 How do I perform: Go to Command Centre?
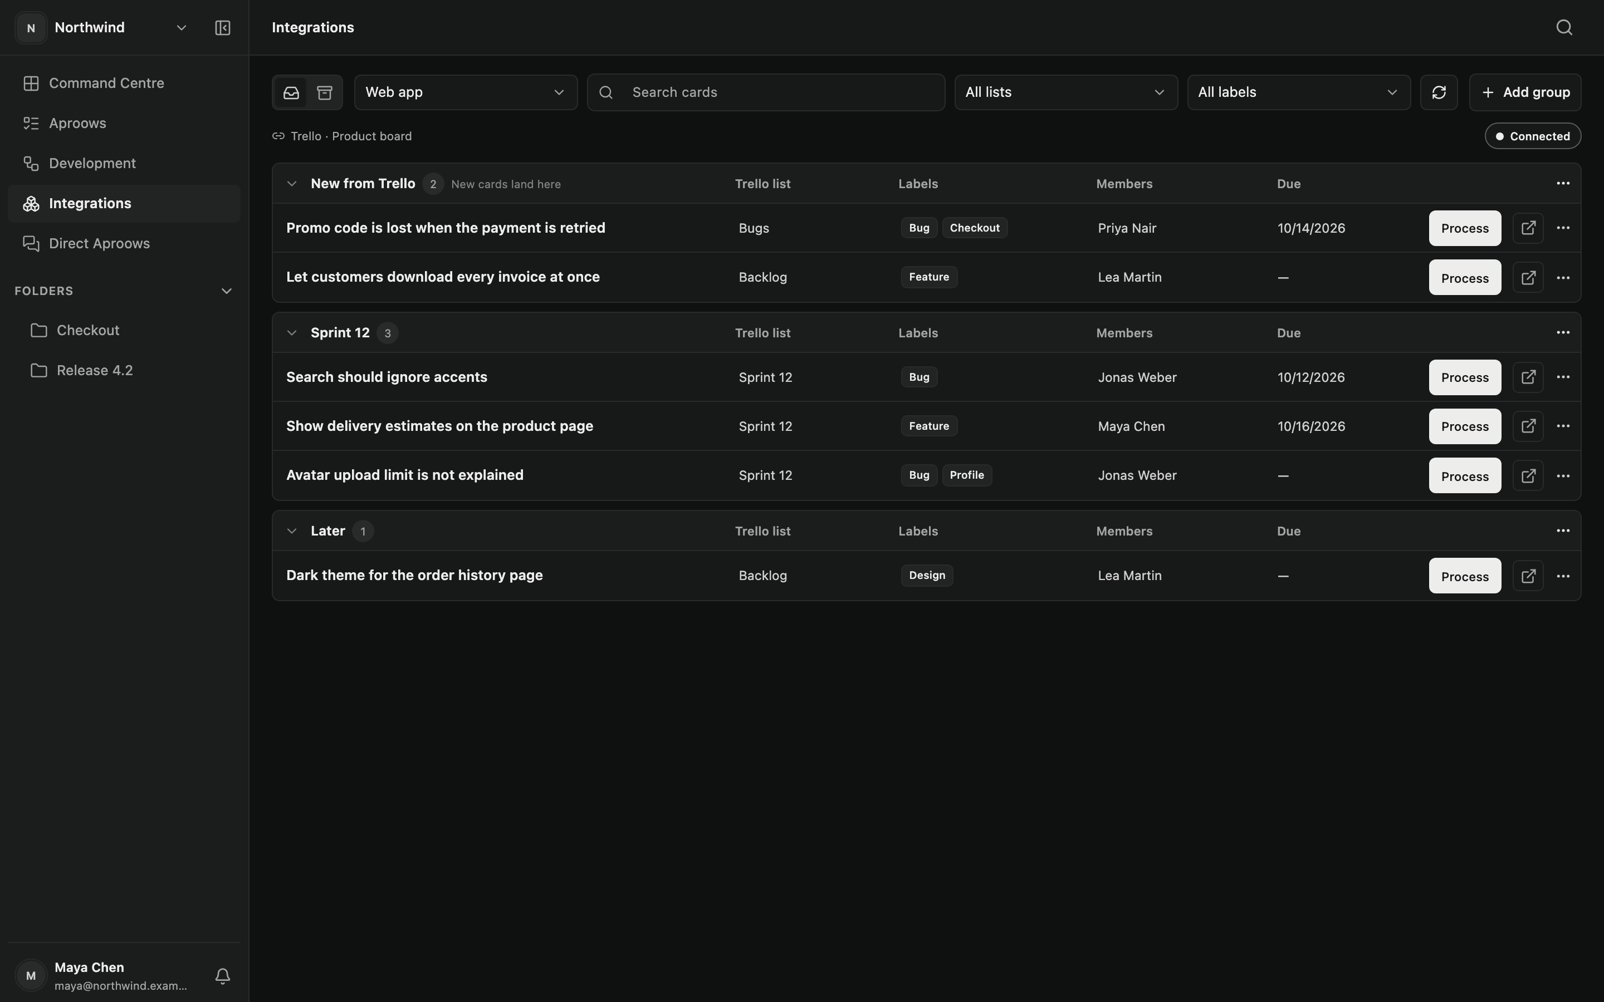pyautogui.click(x=124, y=83)
